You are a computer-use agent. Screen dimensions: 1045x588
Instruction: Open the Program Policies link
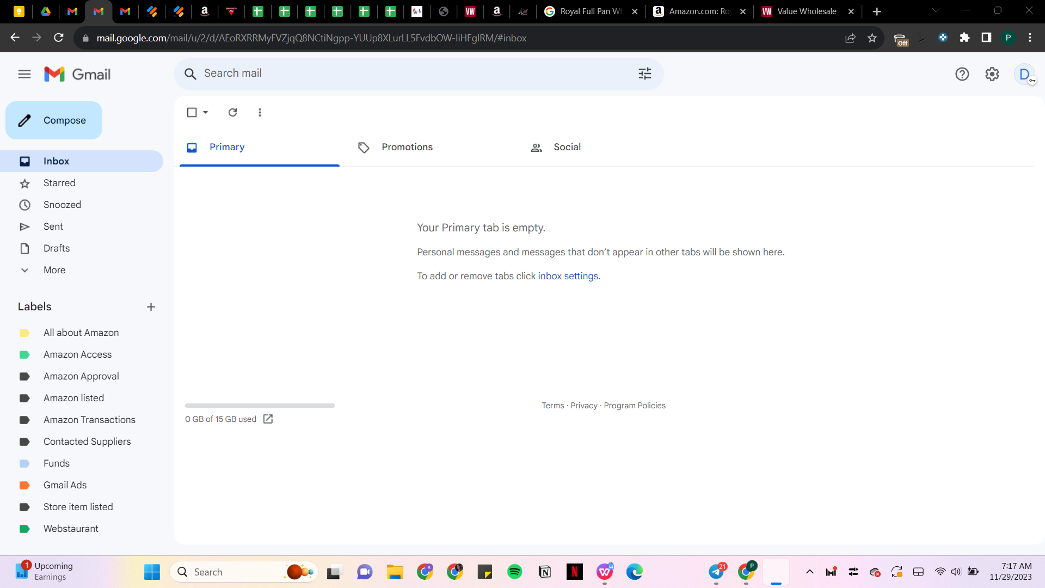point(635,406)
